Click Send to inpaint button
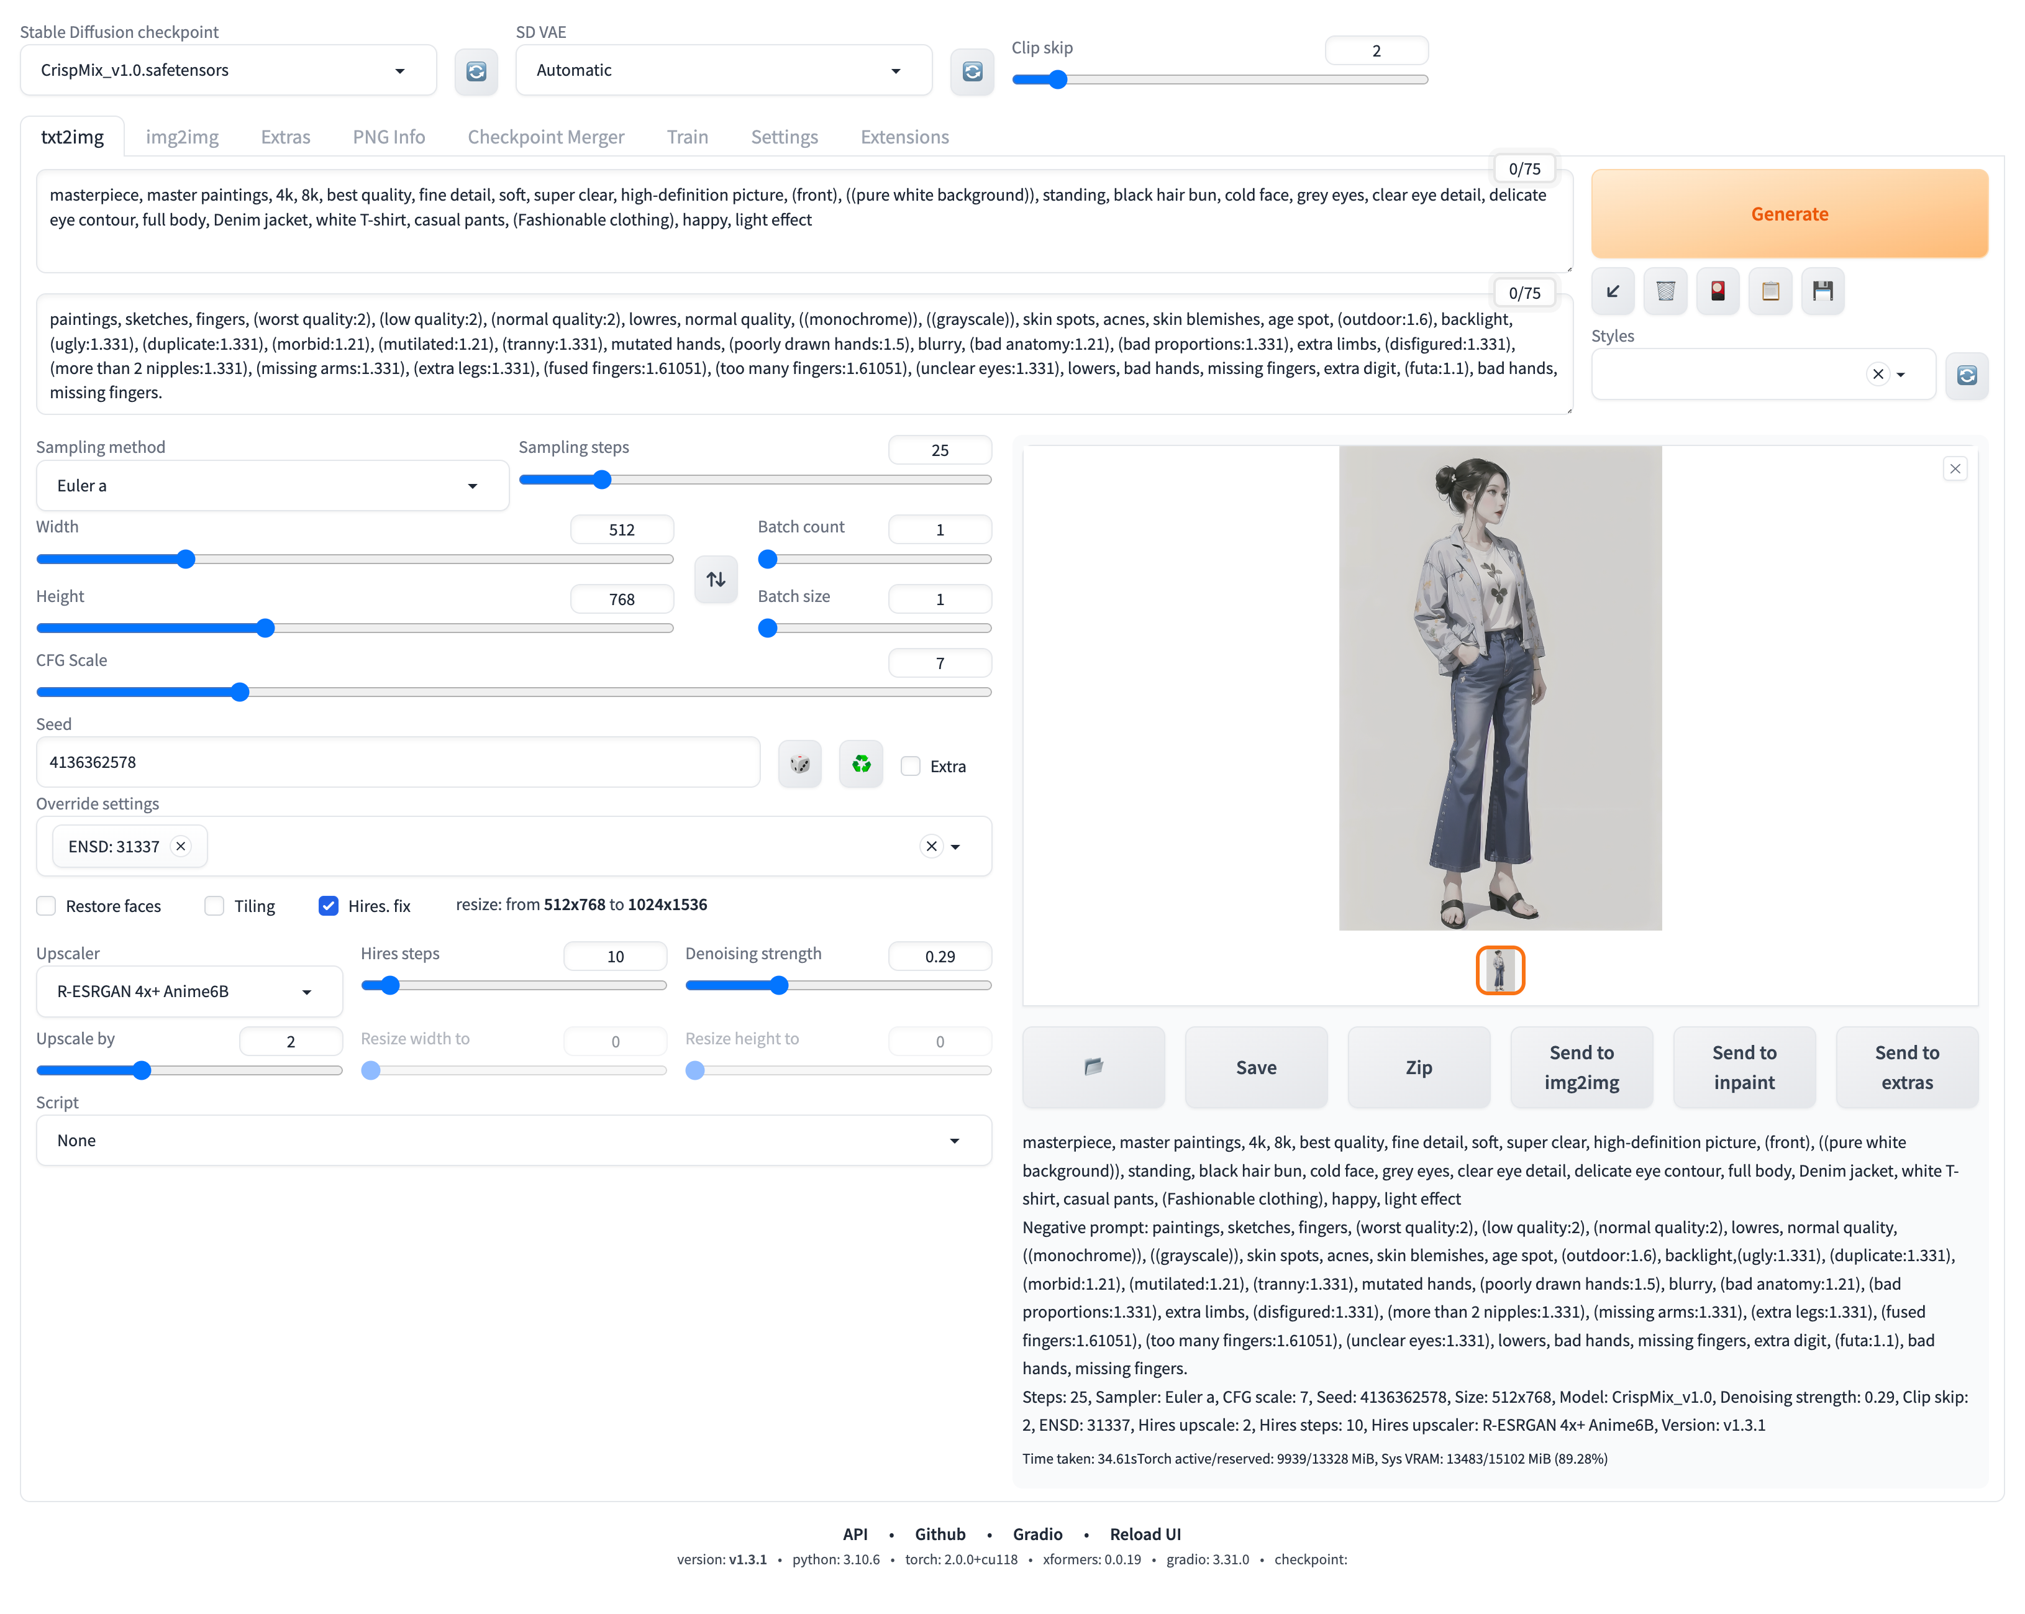The image size is (2025, 1614). 1743,1066
